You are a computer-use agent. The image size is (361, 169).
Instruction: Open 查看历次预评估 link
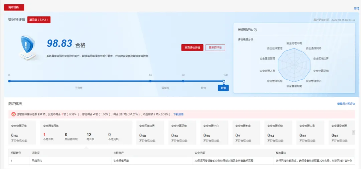click(x=346, y=104)
